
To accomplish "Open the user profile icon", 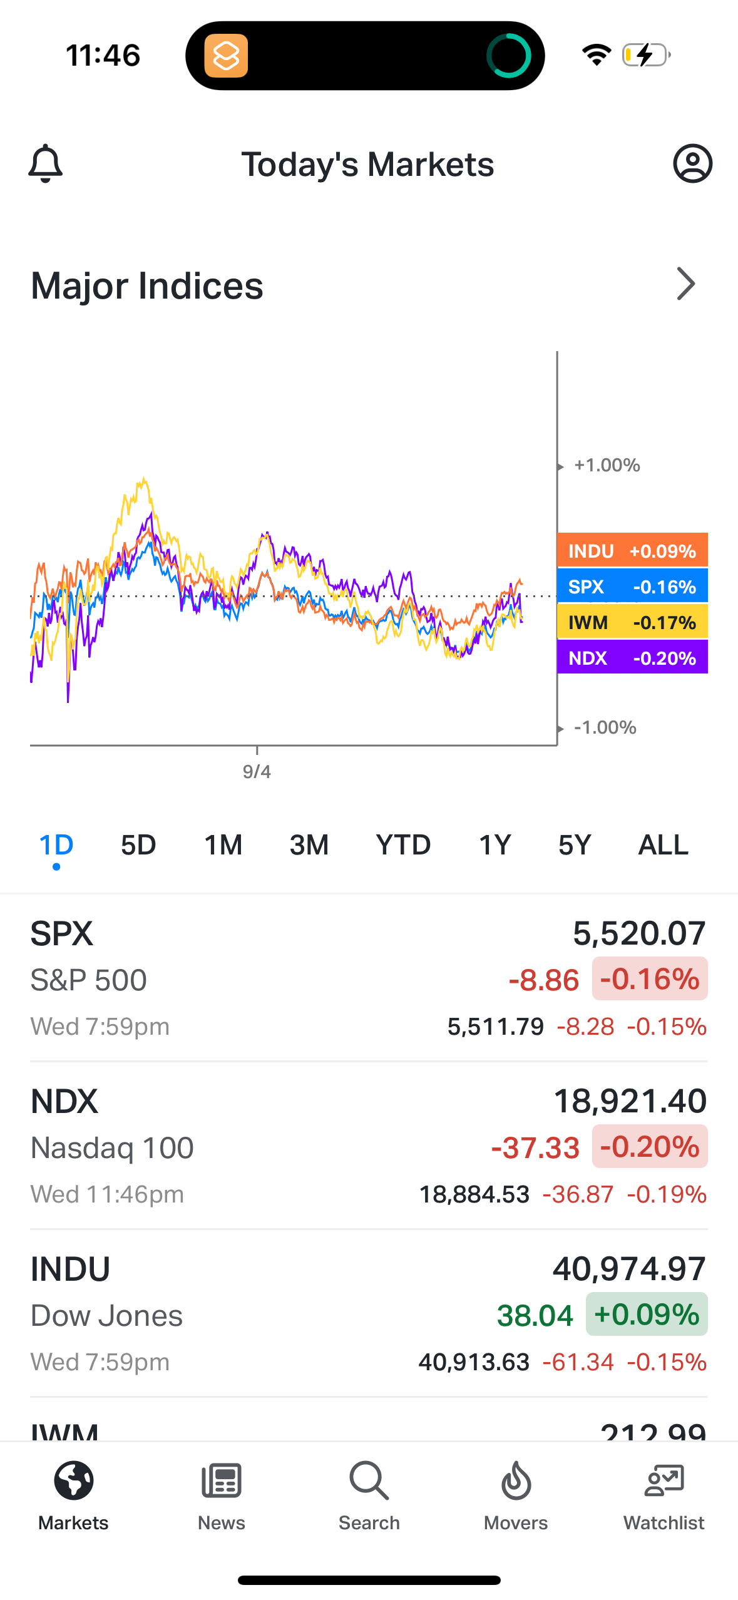I will click(x=692, y=163).
